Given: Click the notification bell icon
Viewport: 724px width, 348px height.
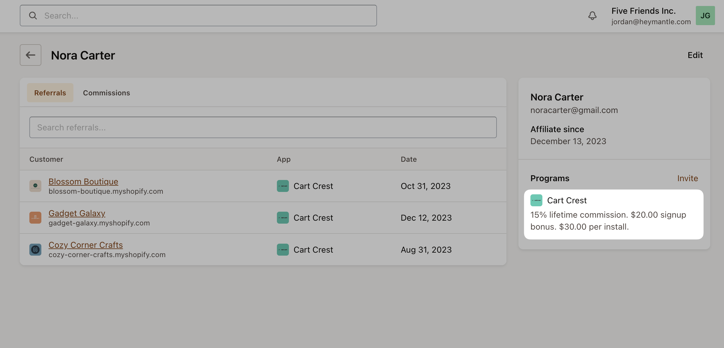Looking at the screenshot, I should coord(592,16).
